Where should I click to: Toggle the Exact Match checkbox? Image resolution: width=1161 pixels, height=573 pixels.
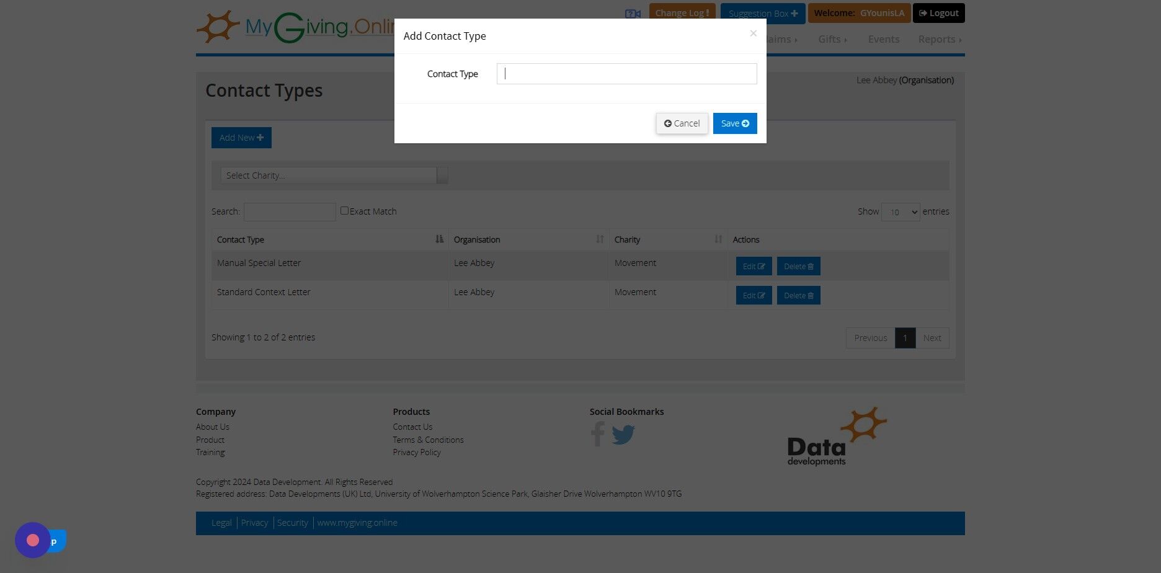point(344,211)
